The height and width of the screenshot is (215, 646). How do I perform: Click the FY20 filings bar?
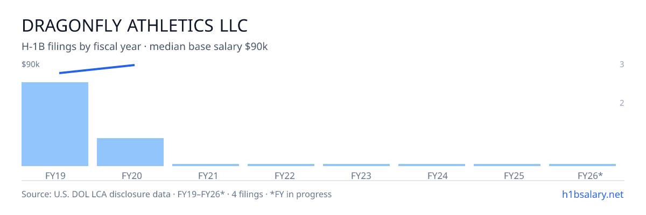[130, 152]
